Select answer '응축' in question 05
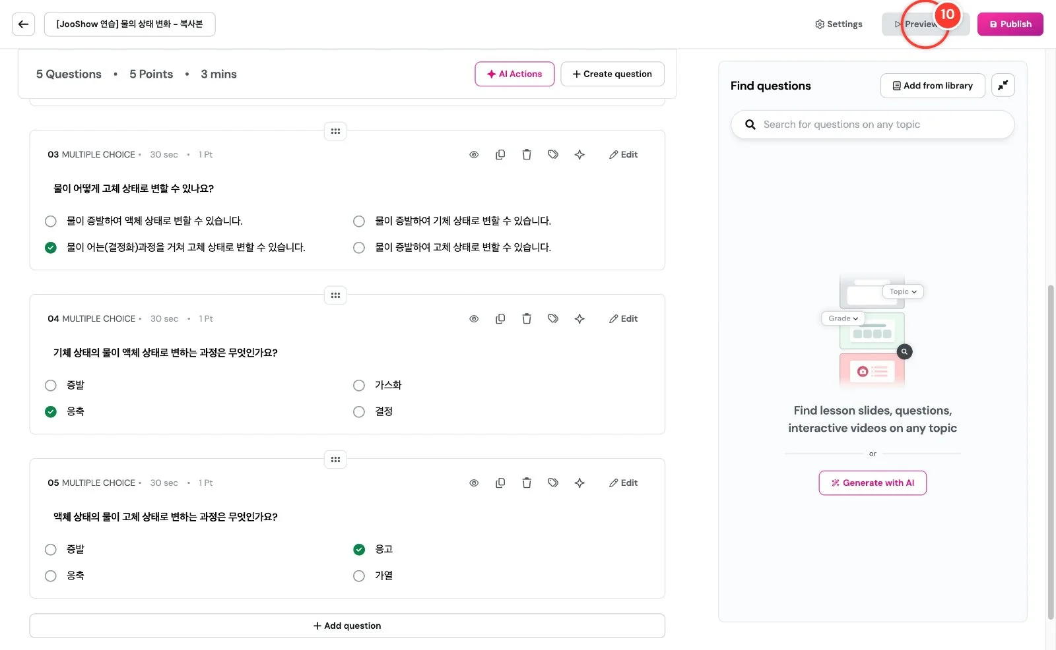Image resolution: width=1056 pixels, height=650 pixels. (51, 576)
